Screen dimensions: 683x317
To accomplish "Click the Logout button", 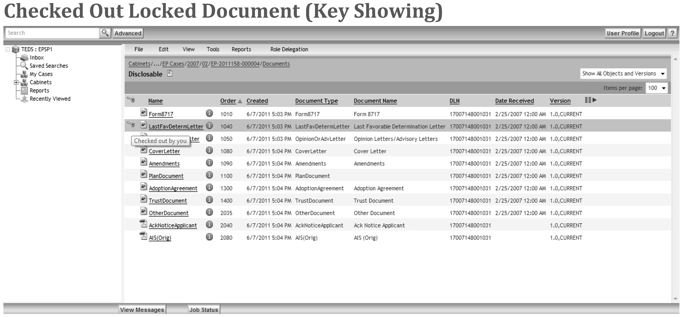I will coord(654,33).
